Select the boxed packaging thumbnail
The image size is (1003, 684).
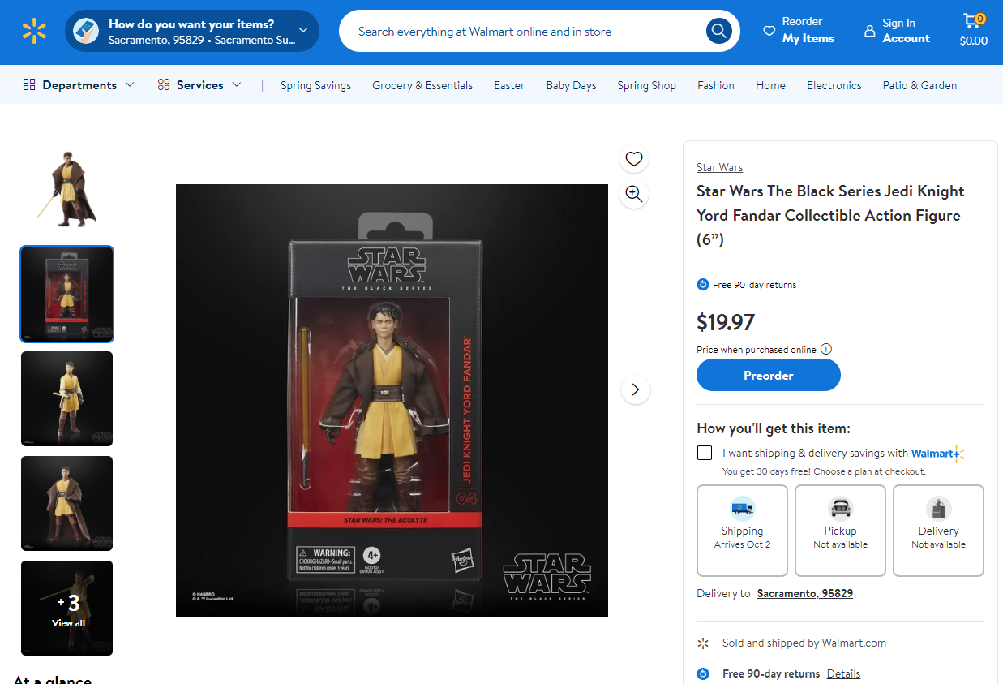[x=67, y=294]
